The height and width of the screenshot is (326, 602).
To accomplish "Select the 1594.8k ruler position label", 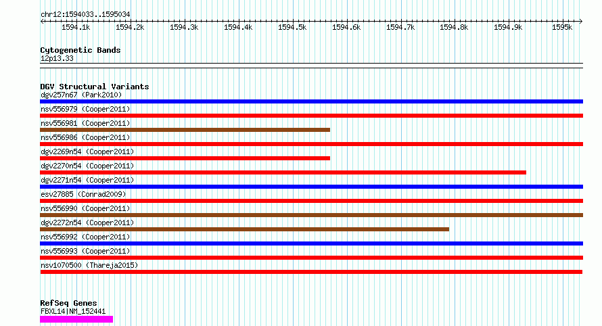I will (x=454, y=27).
